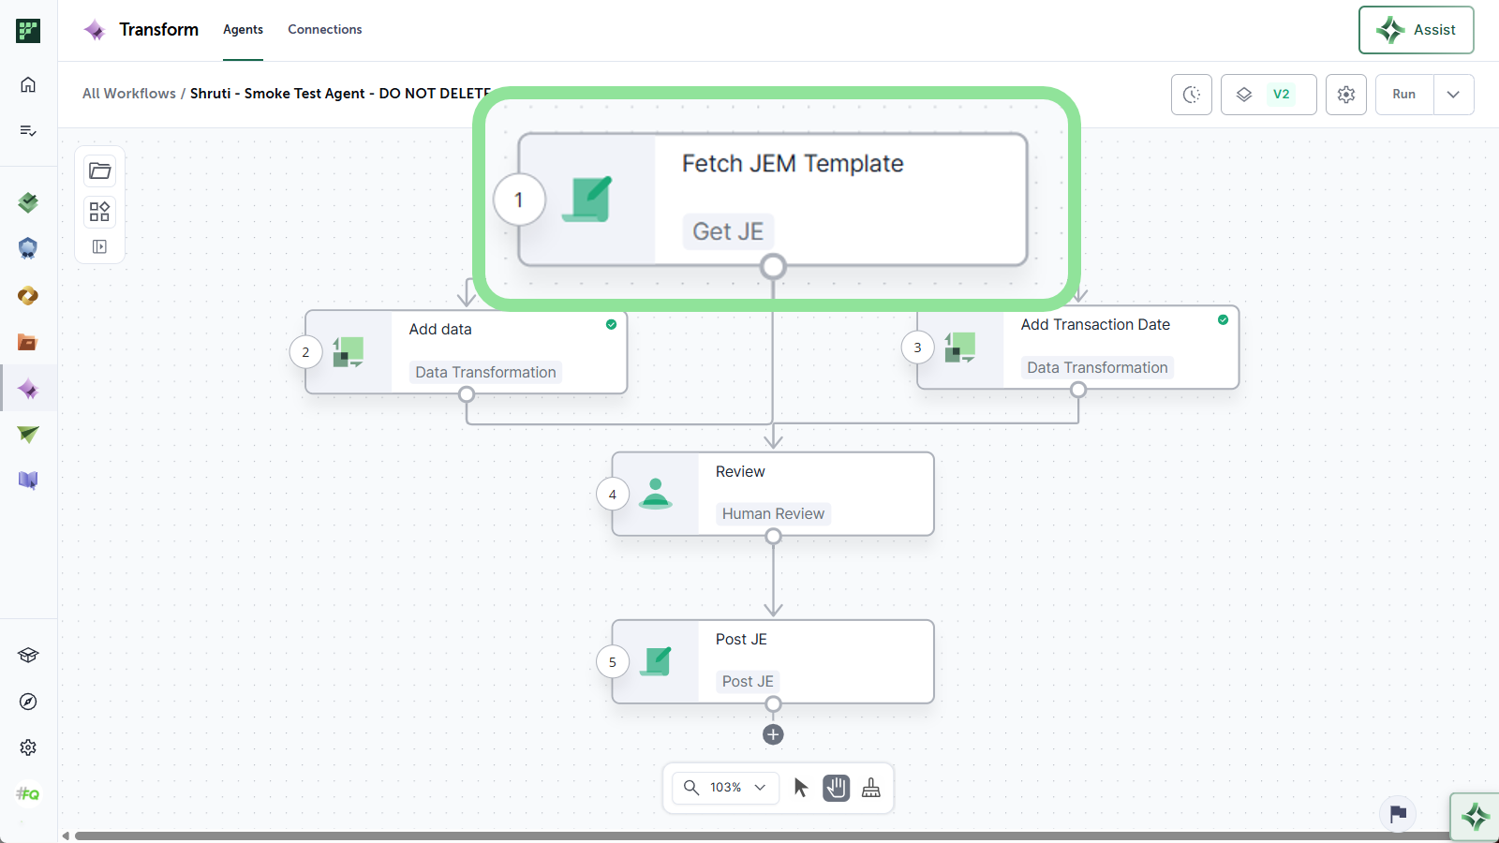Open the graduation cap learning icon

pos(28,655)
